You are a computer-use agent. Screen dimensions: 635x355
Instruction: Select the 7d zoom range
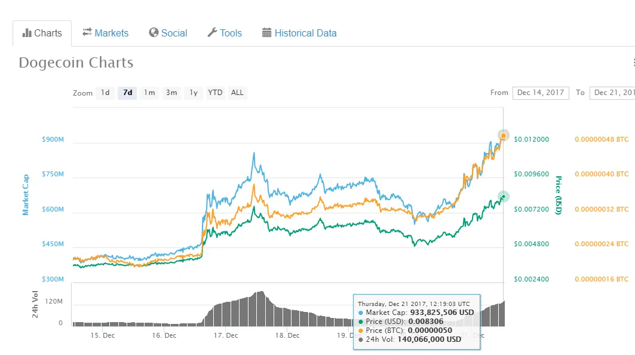(x=128, y=93)
